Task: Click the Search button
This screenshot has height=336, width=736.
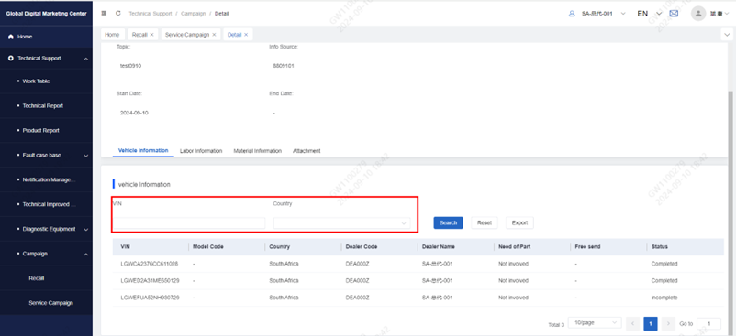Action: click(x=448, y=222)
